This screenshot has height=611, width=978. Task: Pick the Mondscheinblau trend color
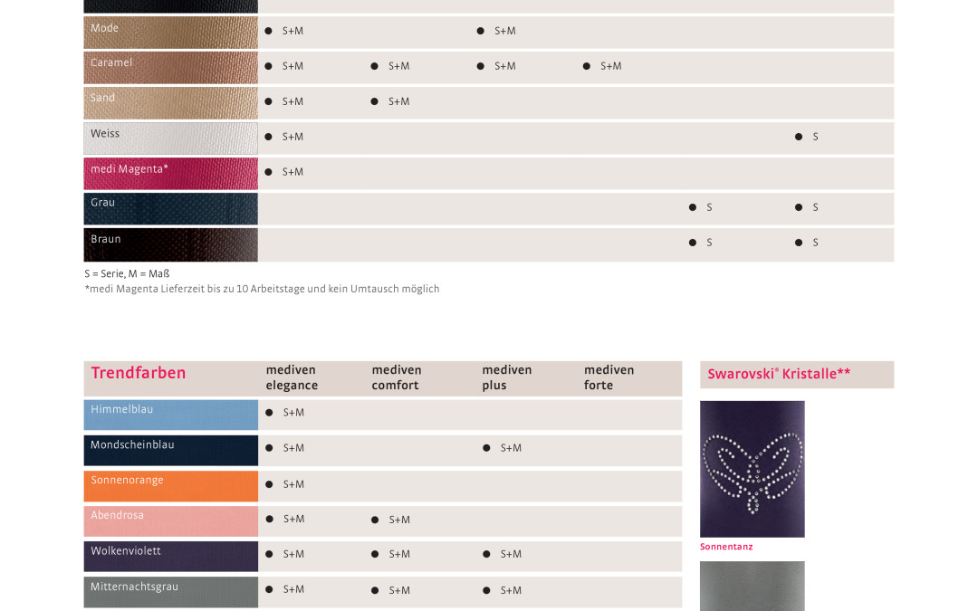(x=170, y=450)
